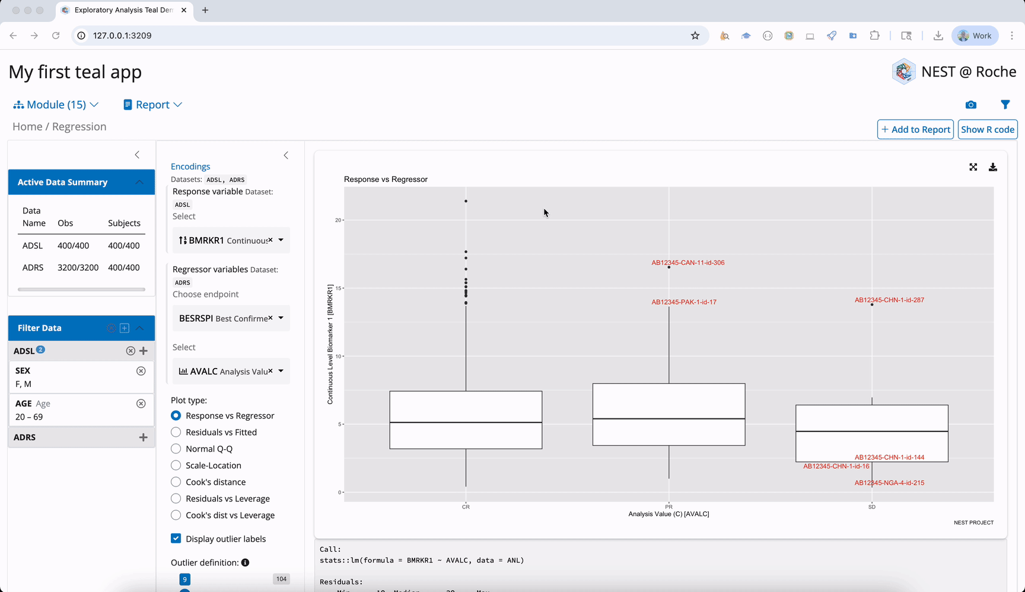
Task: Open the Report menu
Action: point(152,105)
